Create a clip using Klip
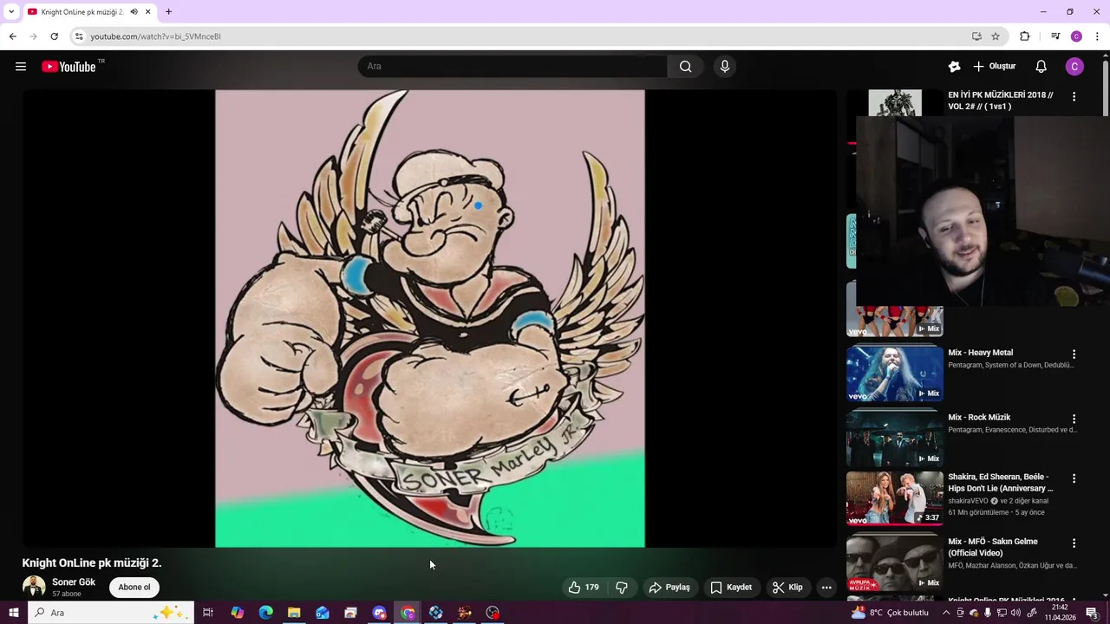Screen dimensions: 1110x624 coord(787,588)
